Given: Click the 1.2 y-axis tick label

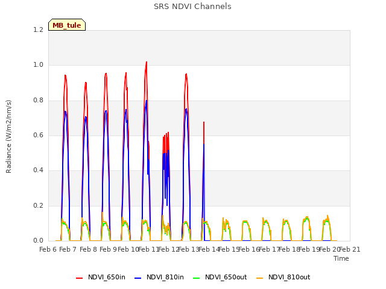Looking at the screenshot, I should pyautogui.click(x=38, y=30).
